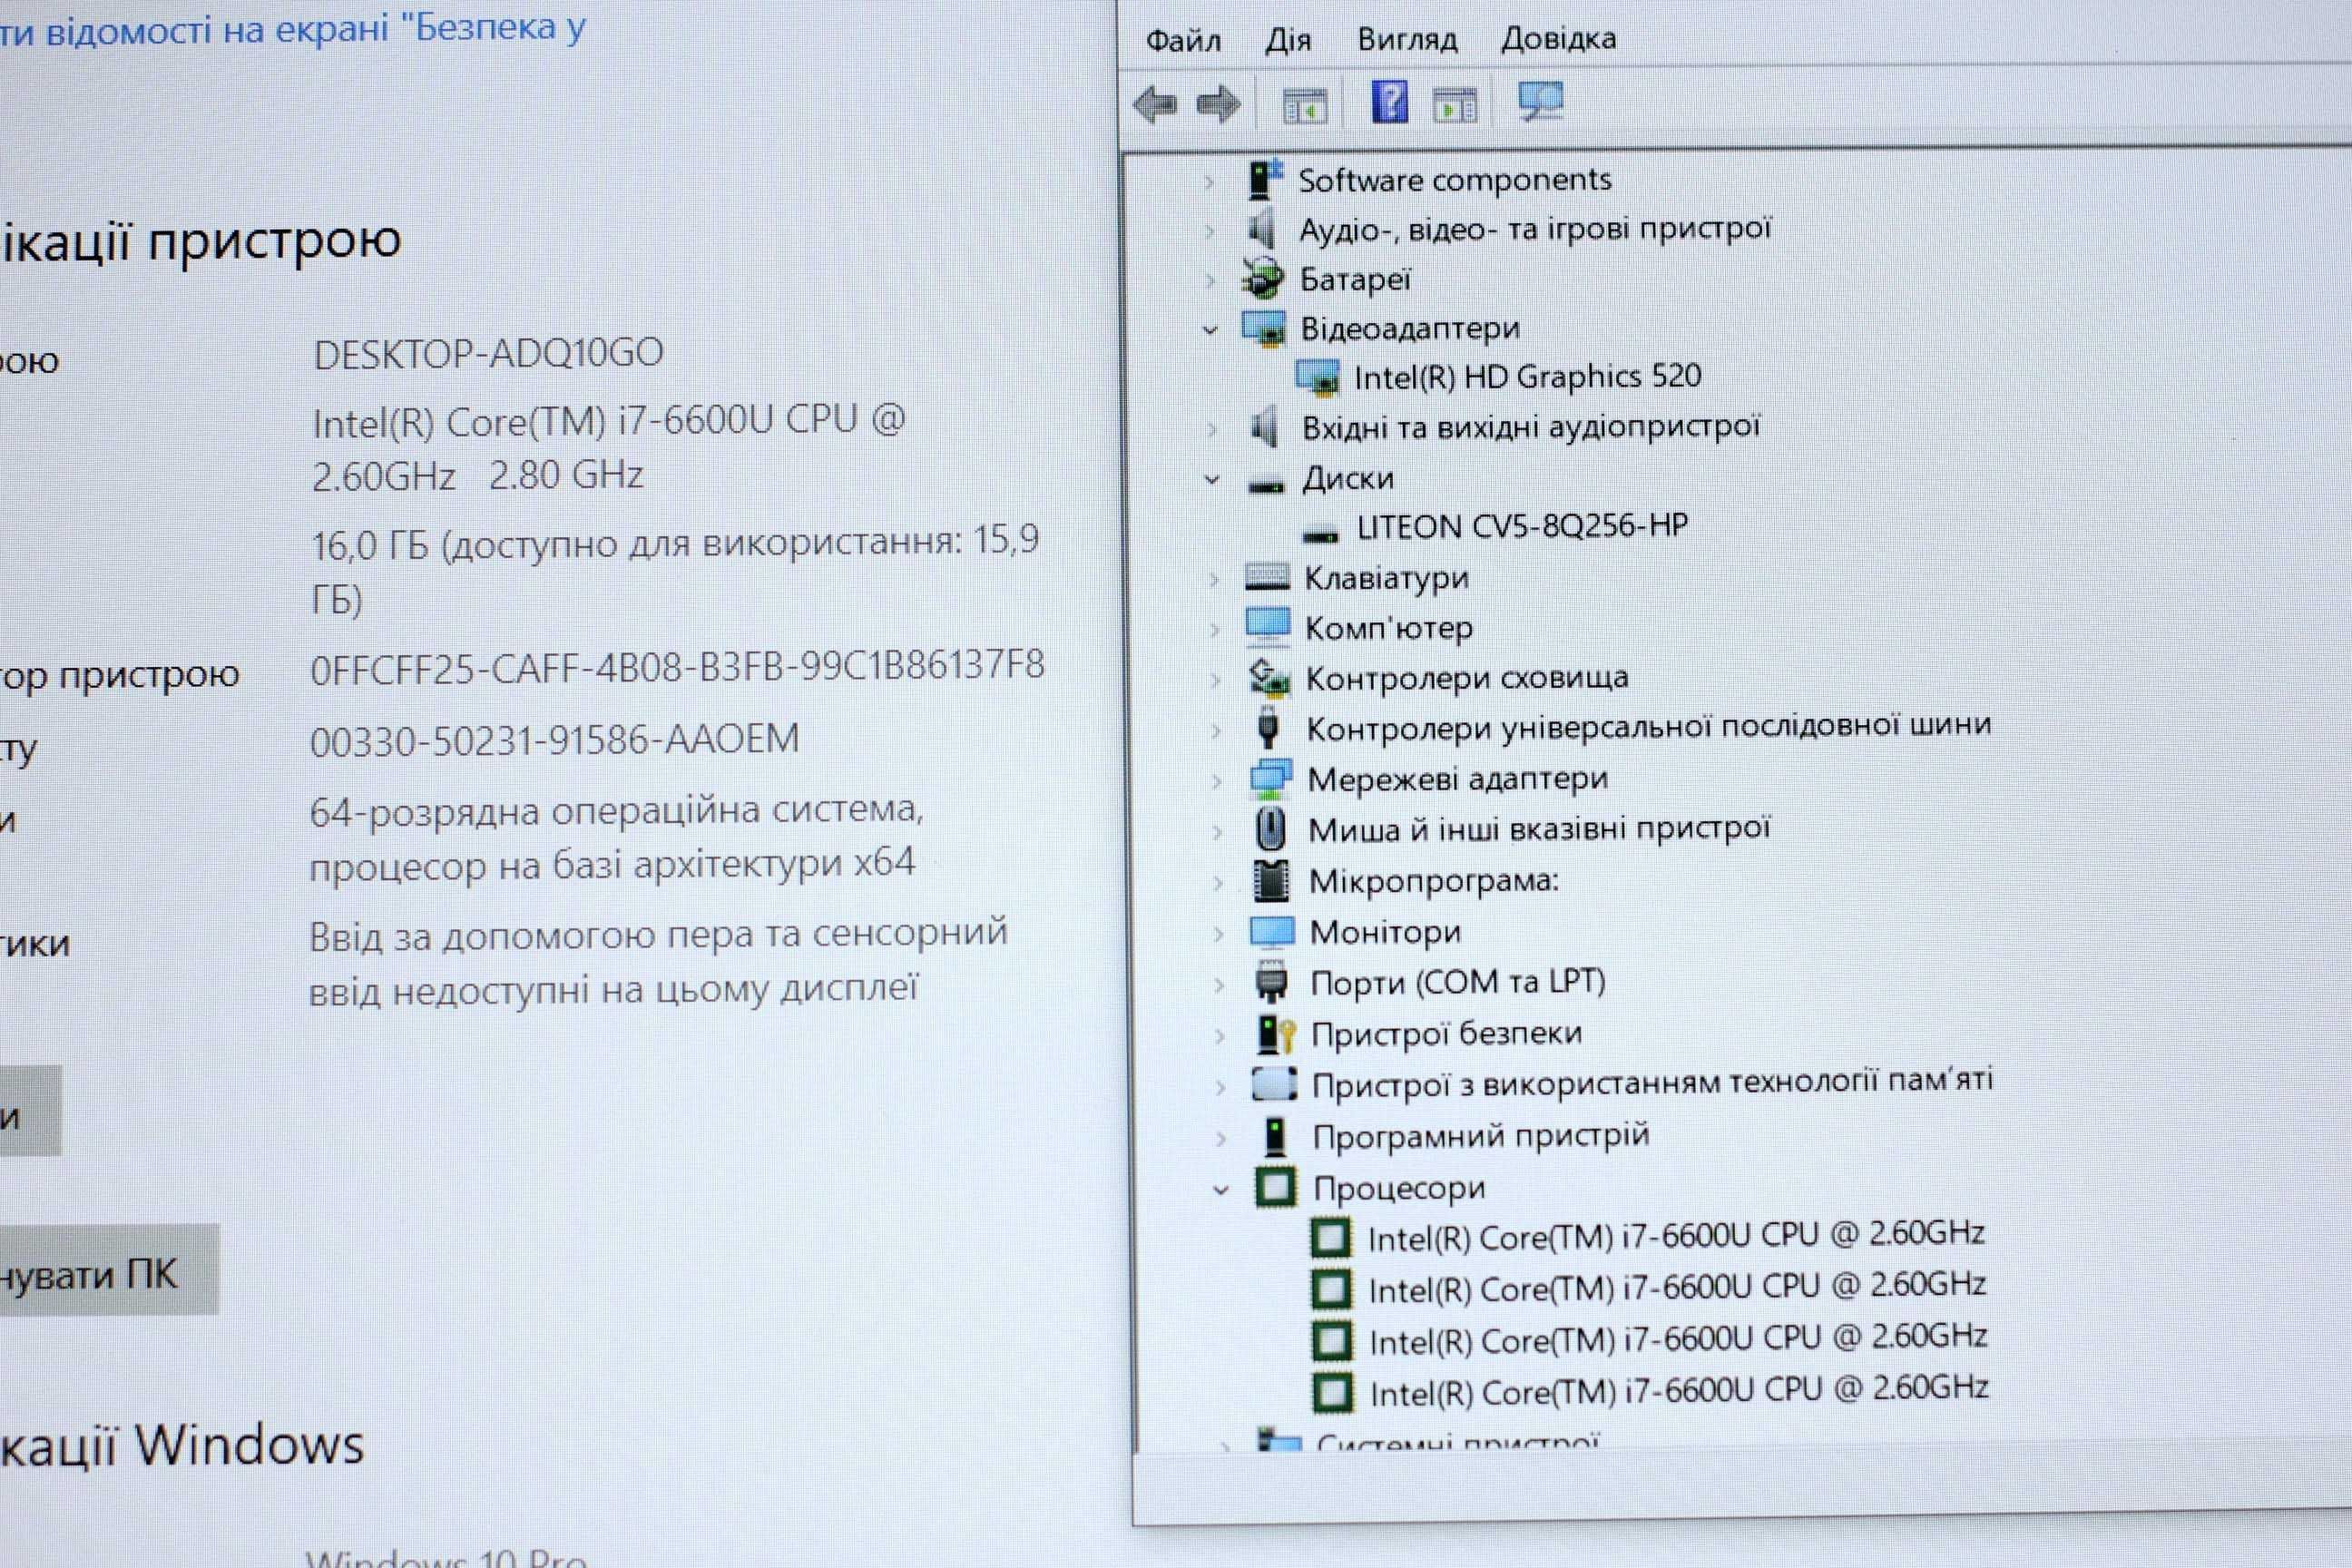
Task: Collapse the Процесори tree node
Action: (x=1221, y=1190)
